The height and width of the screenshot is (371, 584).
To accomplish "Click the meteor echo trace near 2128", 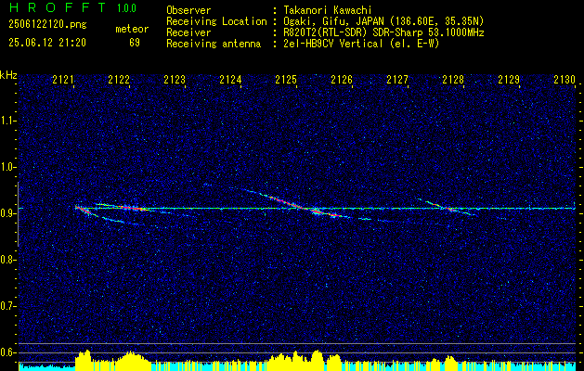I will (447, 207).
